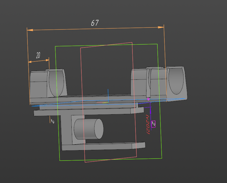Select the right arrowhead of the 67 dimension
The image size is (227, 183).
161,27
